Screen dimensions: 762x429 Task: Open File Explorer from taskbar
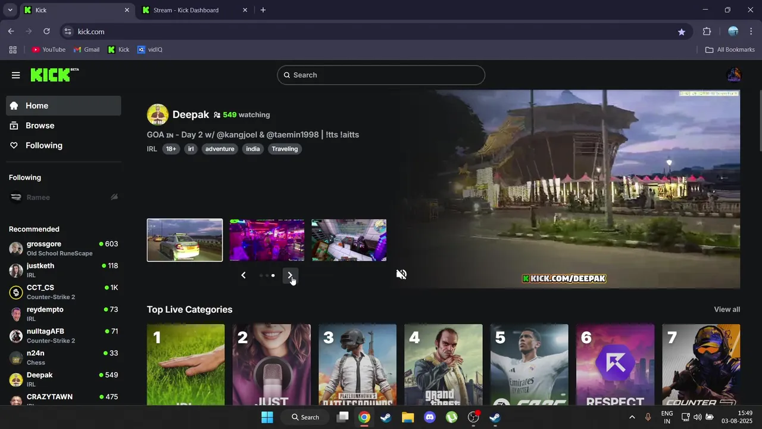[408, 417]
